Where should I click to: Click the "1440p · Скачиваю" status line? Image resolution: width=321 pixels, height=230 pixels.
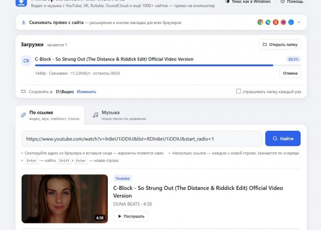tap(77, 73)
